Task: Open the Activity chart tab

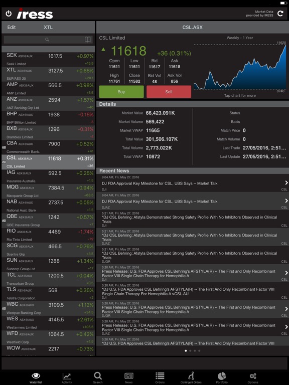Action: [67, 377]
